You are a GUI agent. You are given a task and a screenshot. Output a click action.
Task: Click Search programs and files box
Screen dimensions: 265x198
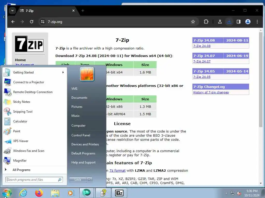[x=34, y=180]
